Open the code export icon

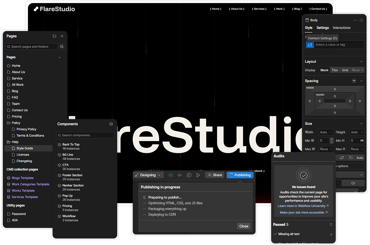(180, 175)
